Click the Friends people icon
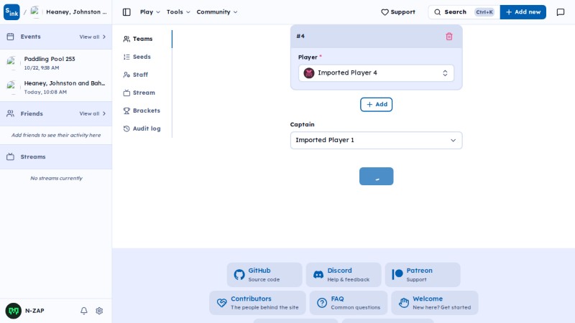Image resolution: width=575 pixels, height=323 pixels. [x=10, y=113]
